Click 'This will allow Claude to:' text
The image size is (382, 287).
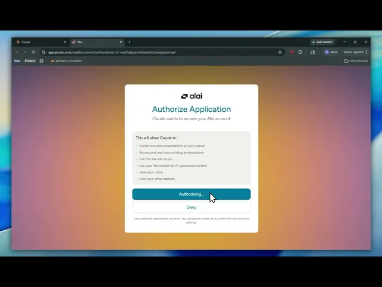point(156,138)
